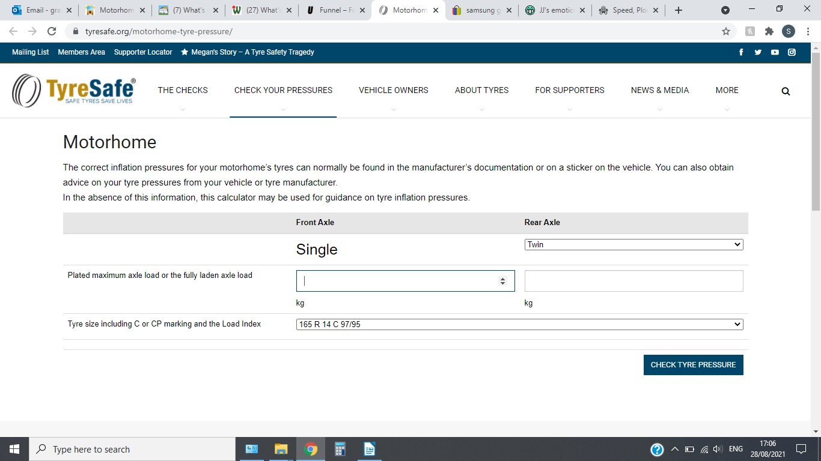Click the Rear Axle column header
This screenshot has width=821, height=461.
point(542,222)
